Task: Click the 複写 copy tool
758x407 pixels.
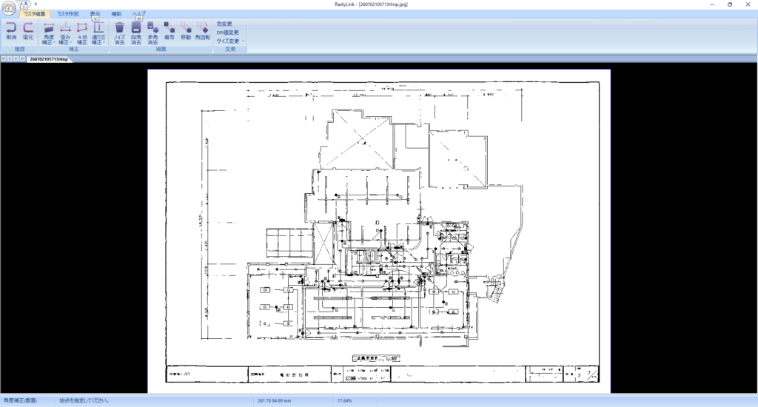Action: pos(170,31)
